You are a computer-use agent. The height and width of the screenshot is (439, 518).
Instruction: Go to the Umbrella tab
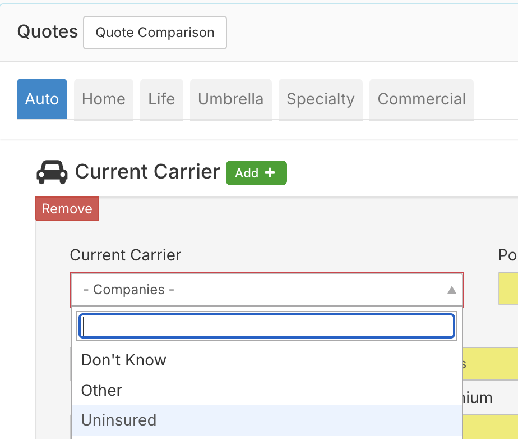[230, 99]
